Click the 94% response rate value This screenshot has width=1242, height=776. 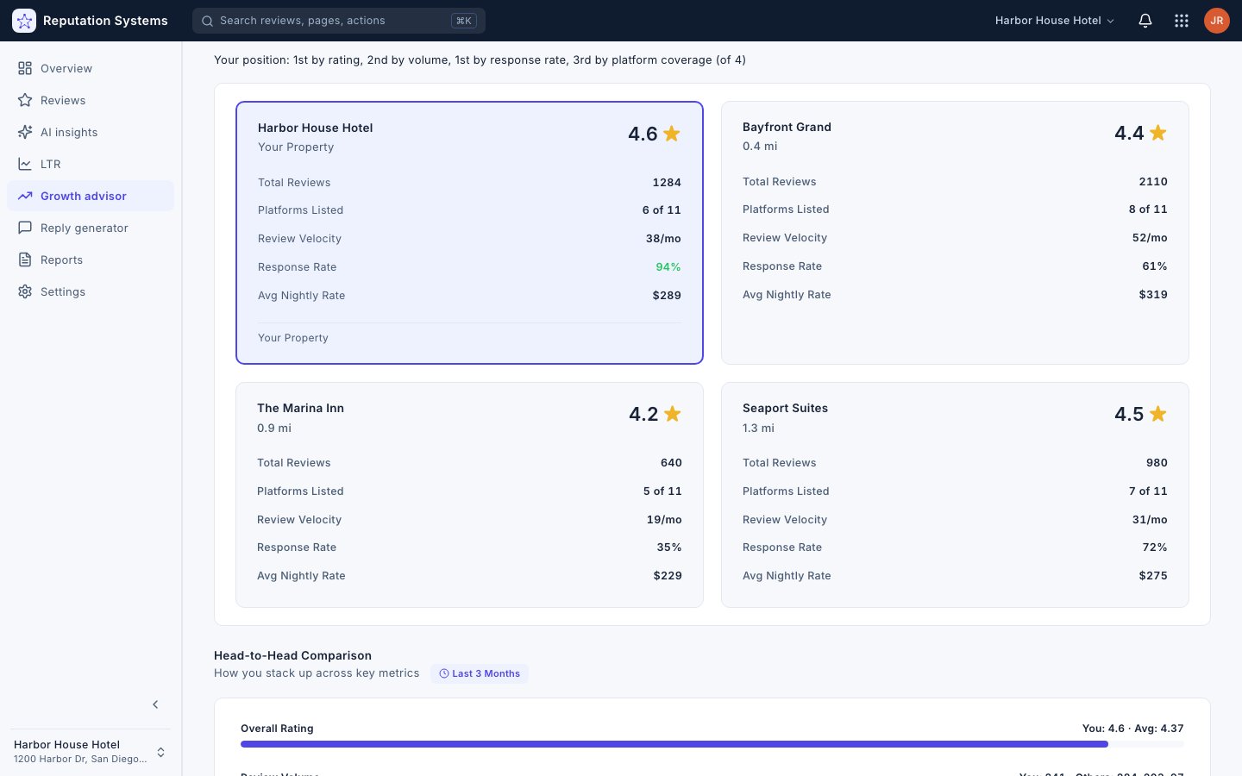pos(668,267)
